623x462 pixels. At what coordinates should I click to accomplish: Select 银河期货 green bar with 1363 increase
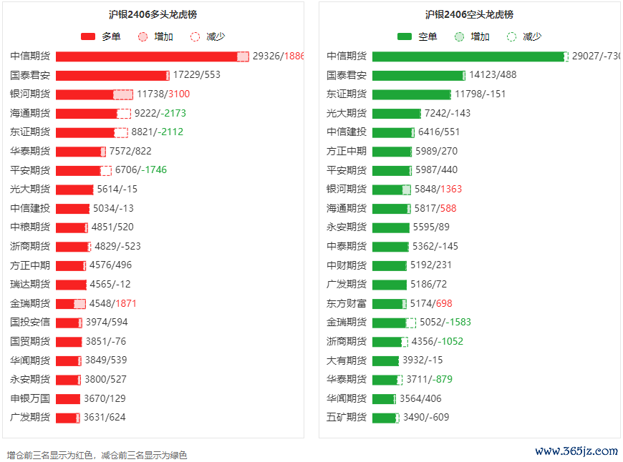392,190
